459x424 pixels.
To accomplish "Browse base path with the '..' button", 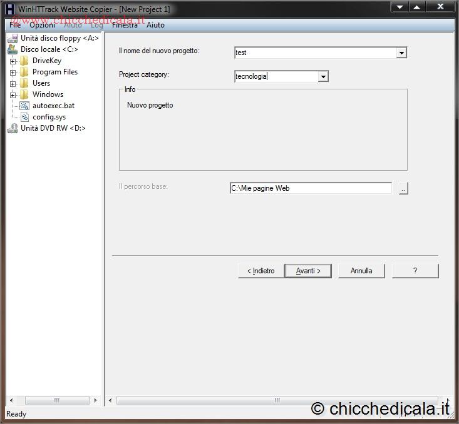I will [403, 188].
